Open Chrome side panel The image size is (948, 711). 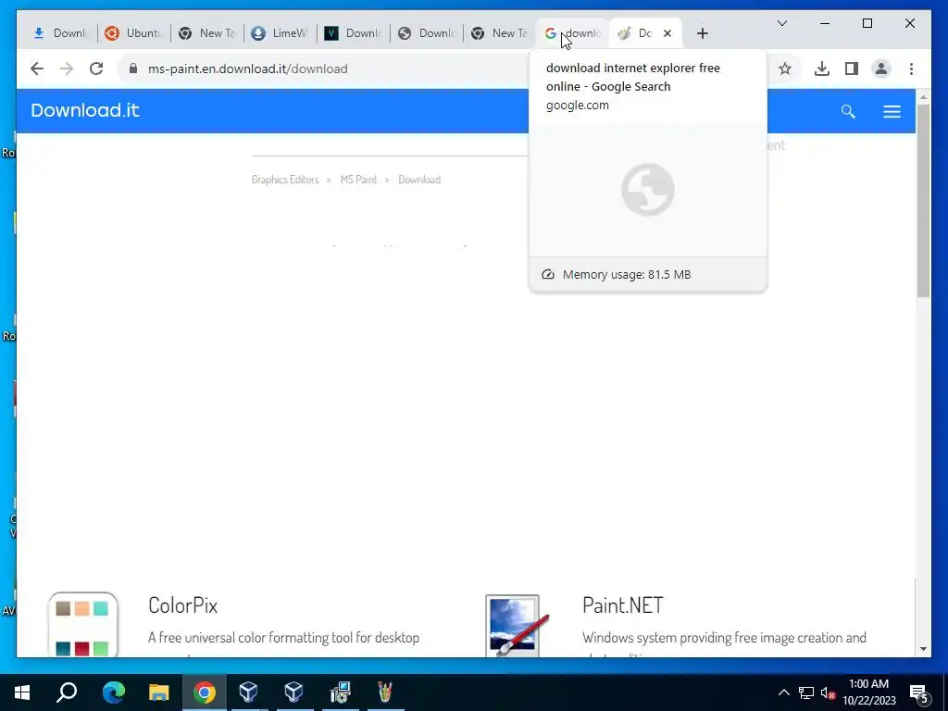coord(852,69)
